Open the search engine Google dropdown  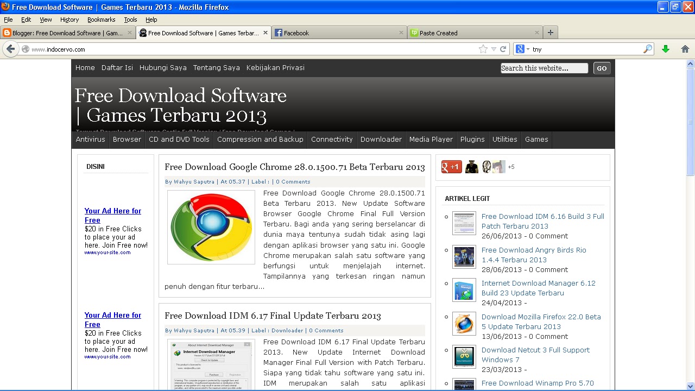click(522, 49)
